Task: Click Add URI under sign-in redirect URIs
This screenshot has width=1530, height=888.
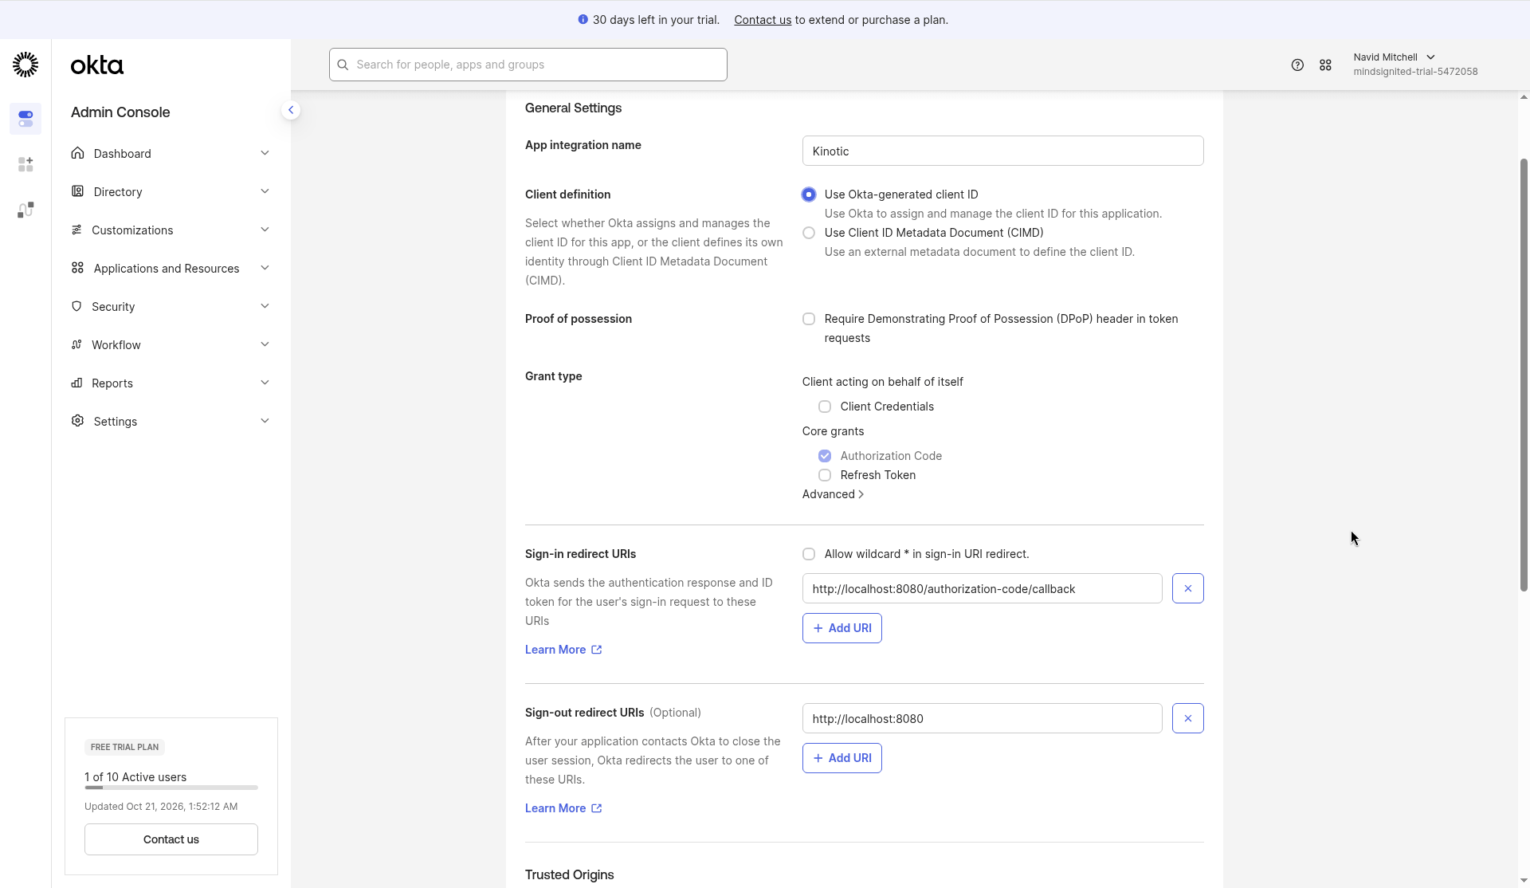Action: 841,628
